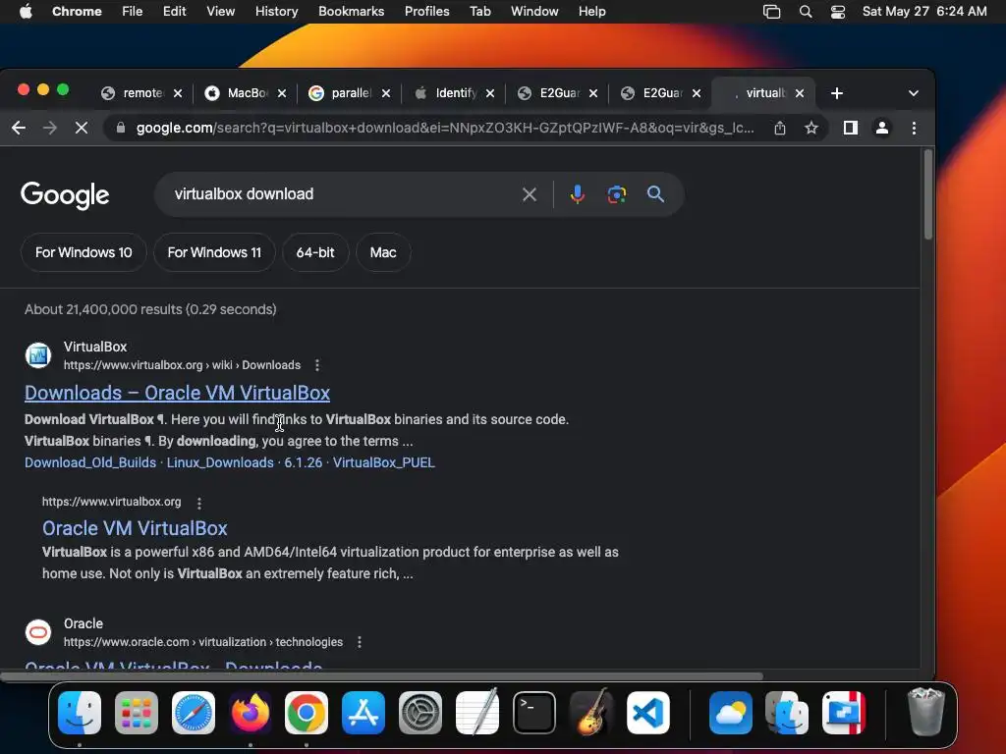Click the horizontal page scrollbar
Image resolution: width=1006 pixels, height=754 pixels.
pyautogui.click(x=382, y=675)
